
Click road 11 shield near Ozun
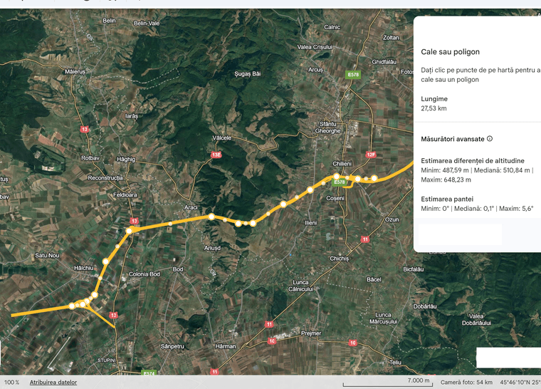pos(365,239)
